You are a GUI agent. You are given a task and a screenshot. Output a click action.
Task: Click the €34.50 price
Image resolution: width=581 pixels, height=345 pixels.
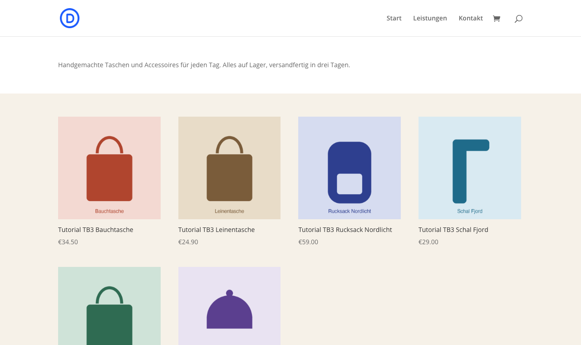pos(68,242)
